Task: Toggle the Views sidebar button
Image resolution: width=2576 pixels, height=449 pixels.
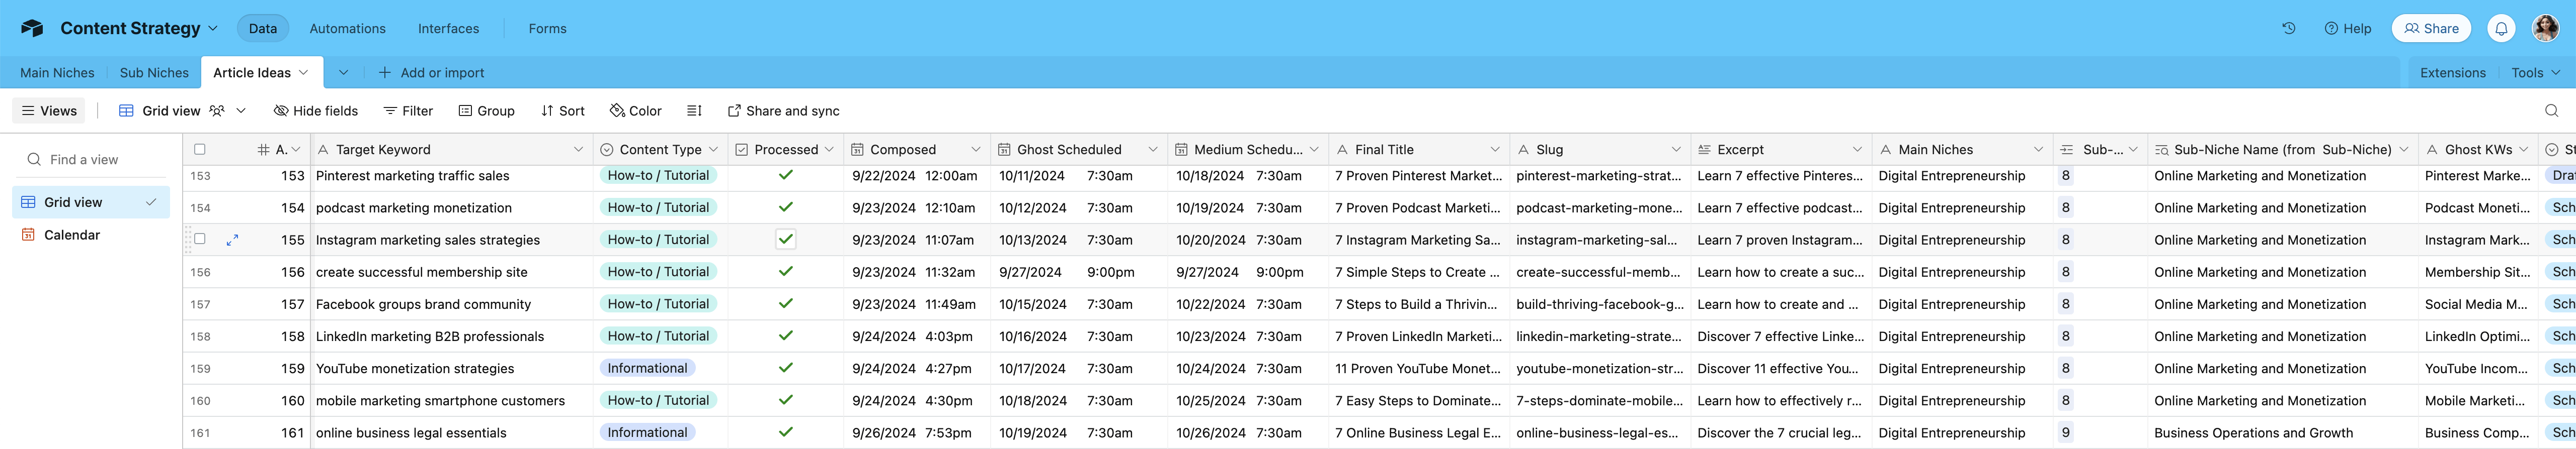Action: pyautogui.click(x=49, y=111)
